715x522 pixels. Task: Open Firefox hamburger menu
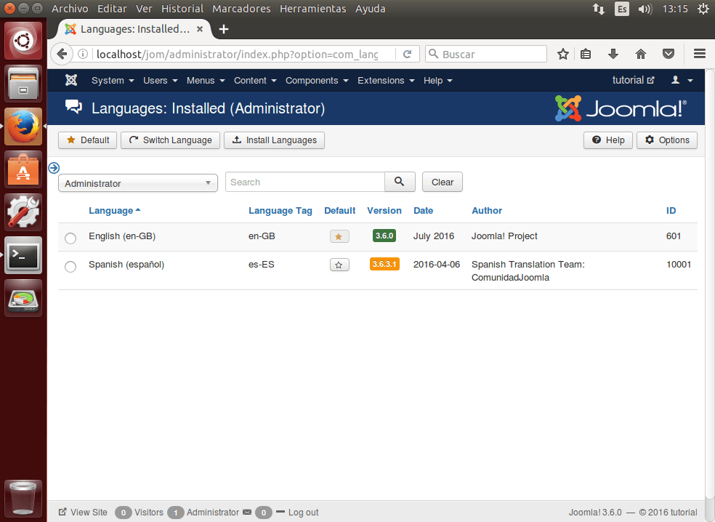point(700,54)
